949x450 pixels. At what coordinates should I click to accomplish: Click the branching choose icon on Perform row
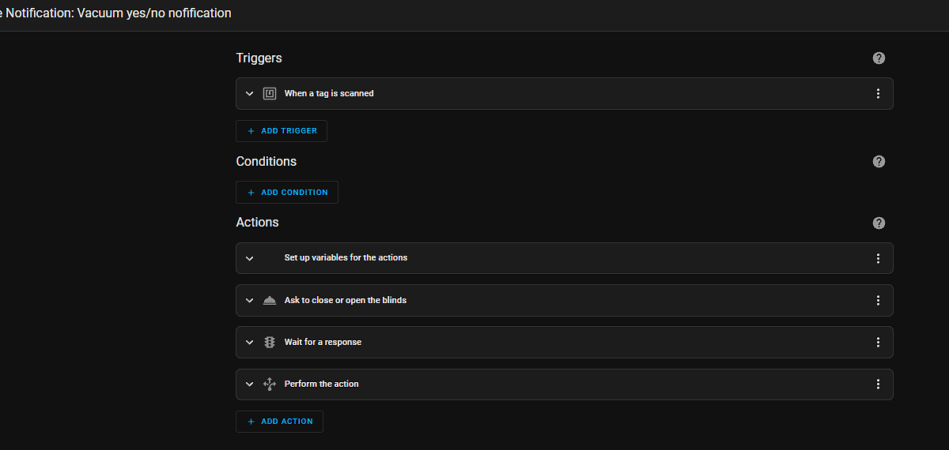tap(269, 384)
